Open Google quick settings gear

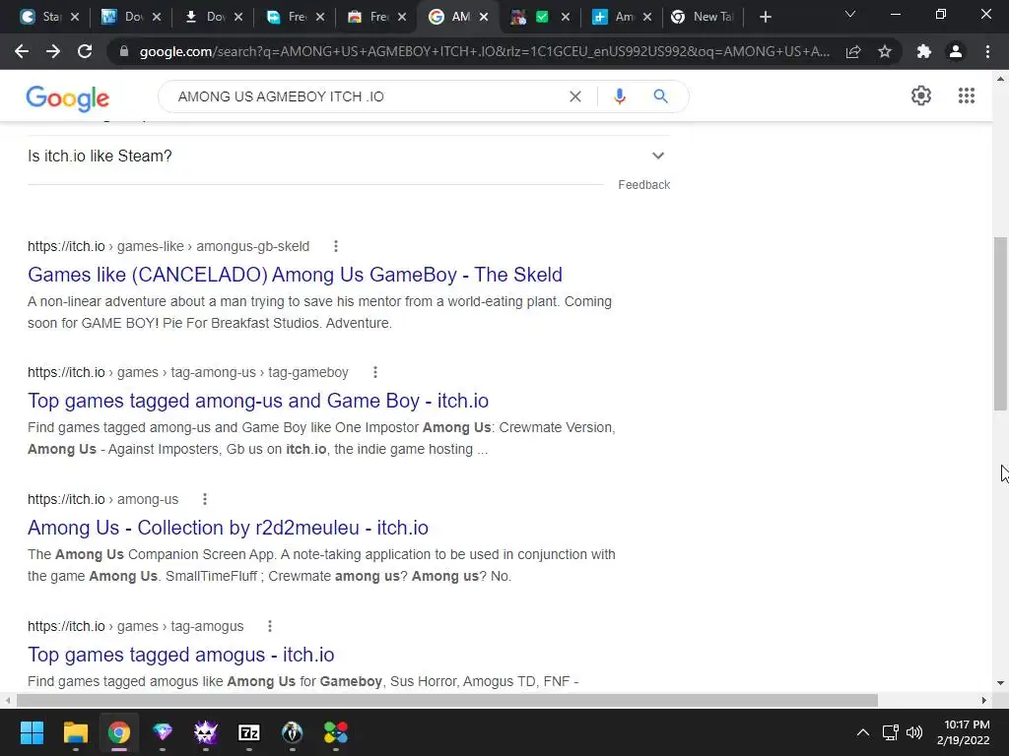pos(921,95)
